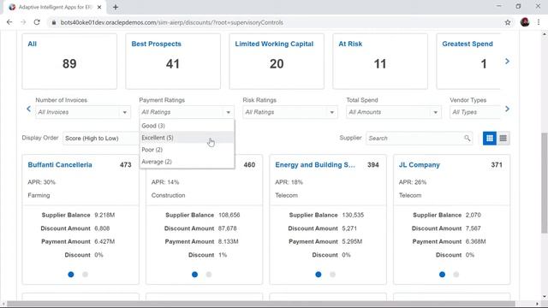Viewport: 548px width, 308px height.
Task: Open the Risk Ratings dropdown
Action: click(x=290, y=112)
